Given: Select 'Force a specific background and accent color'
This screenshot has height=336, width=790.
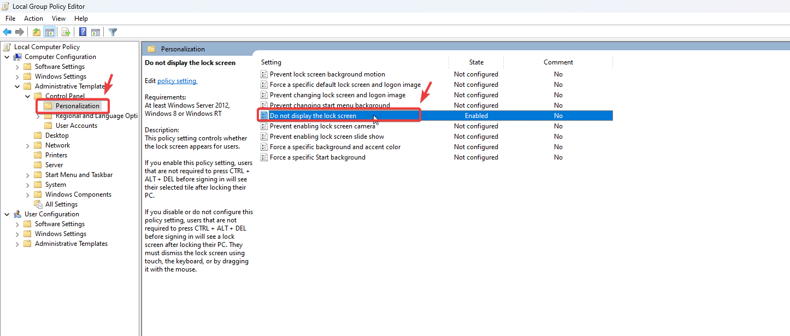Looking at the screenshot, I should point(335,147).
